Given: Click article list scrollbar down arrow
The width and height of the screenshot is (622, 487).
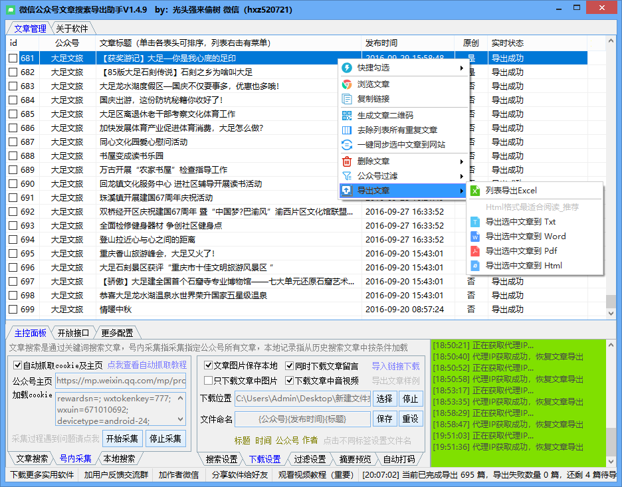Looking at the screenshot, I should tap(611, 313).
